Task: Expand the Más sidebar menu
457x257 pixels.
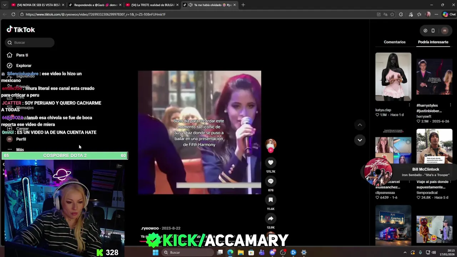Action: 20,150
